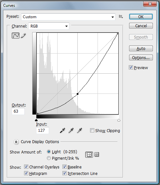
Task: Close the Curves dialog window
Action: pos(150,4)
